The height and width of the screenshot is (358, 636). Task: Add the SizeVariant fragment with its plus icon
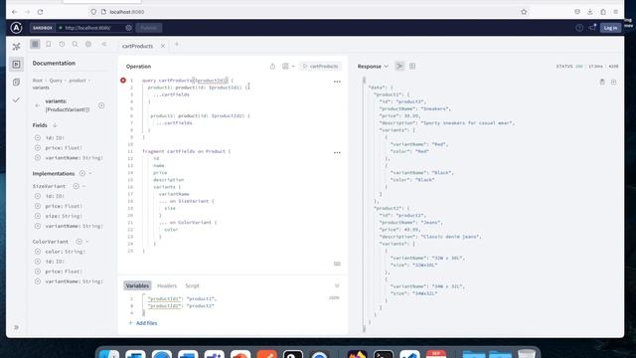[x=76, y=186]
